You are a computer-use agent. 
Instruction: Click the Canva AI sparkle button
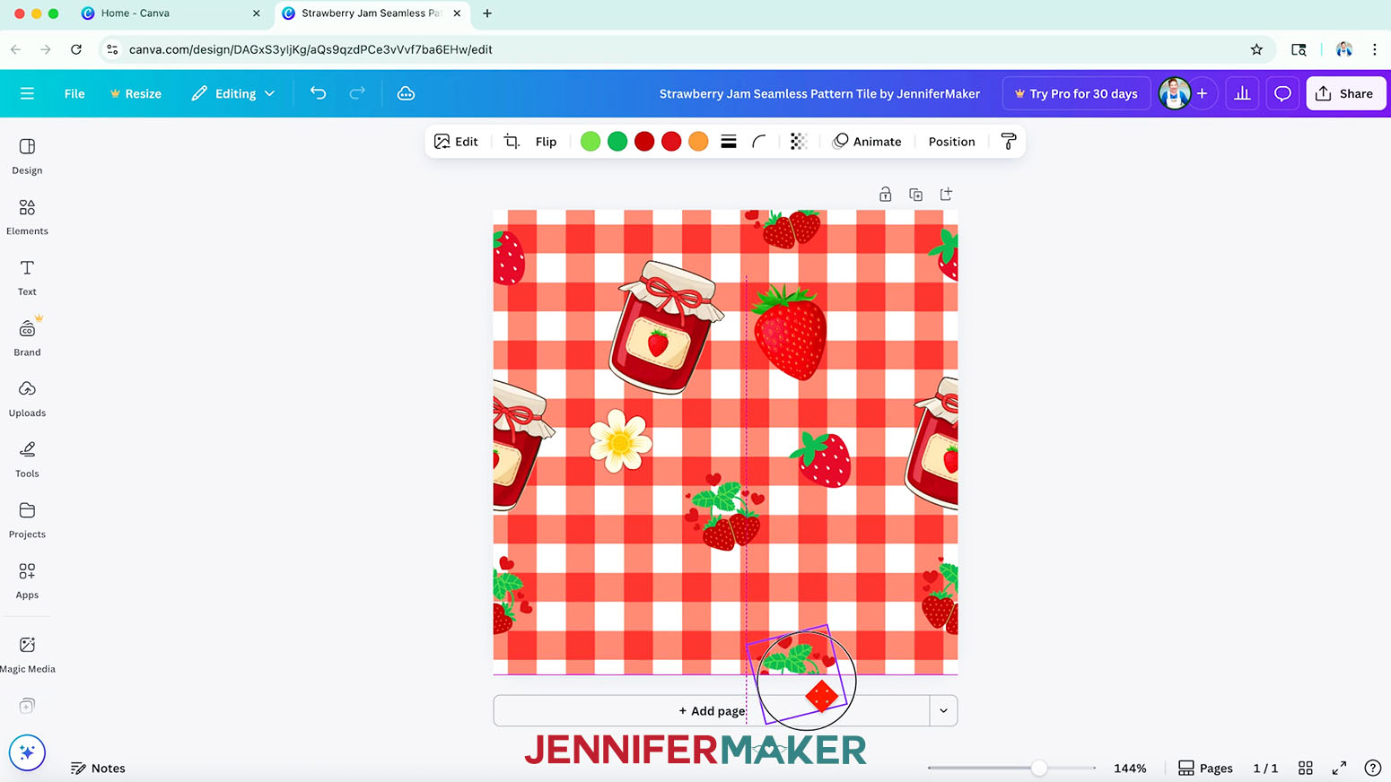coord(27,752)
